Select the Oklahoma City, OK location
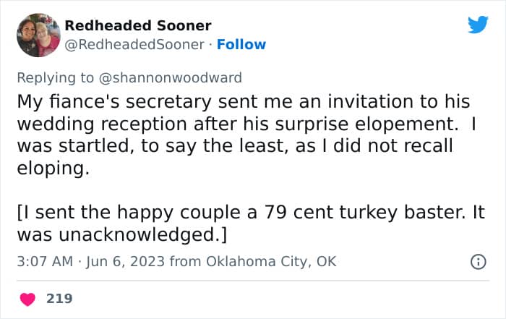506x319 pixels. (x=271, y=261)
